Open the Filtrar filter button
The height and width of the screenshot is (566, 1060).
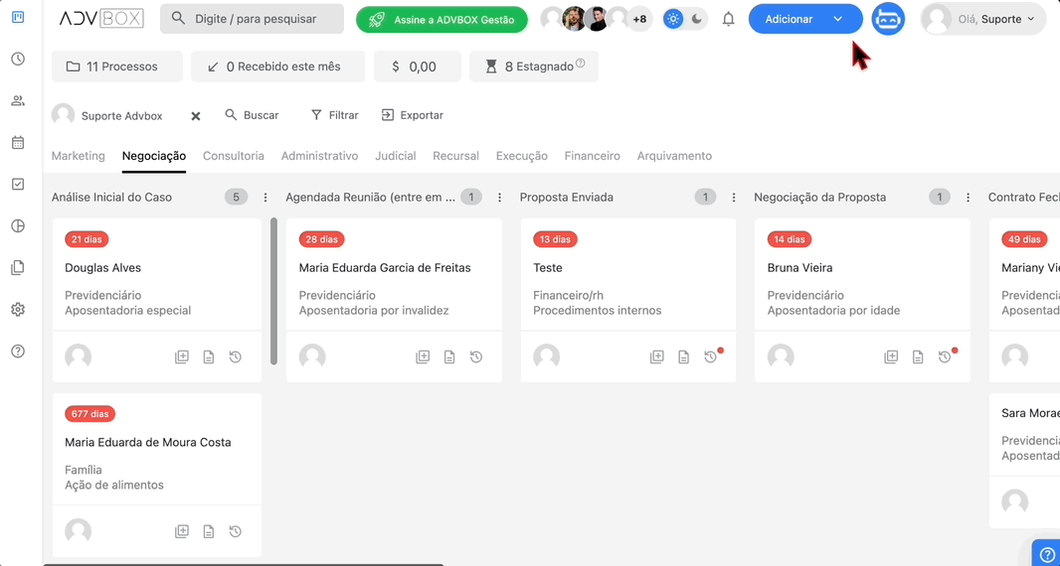335,115
